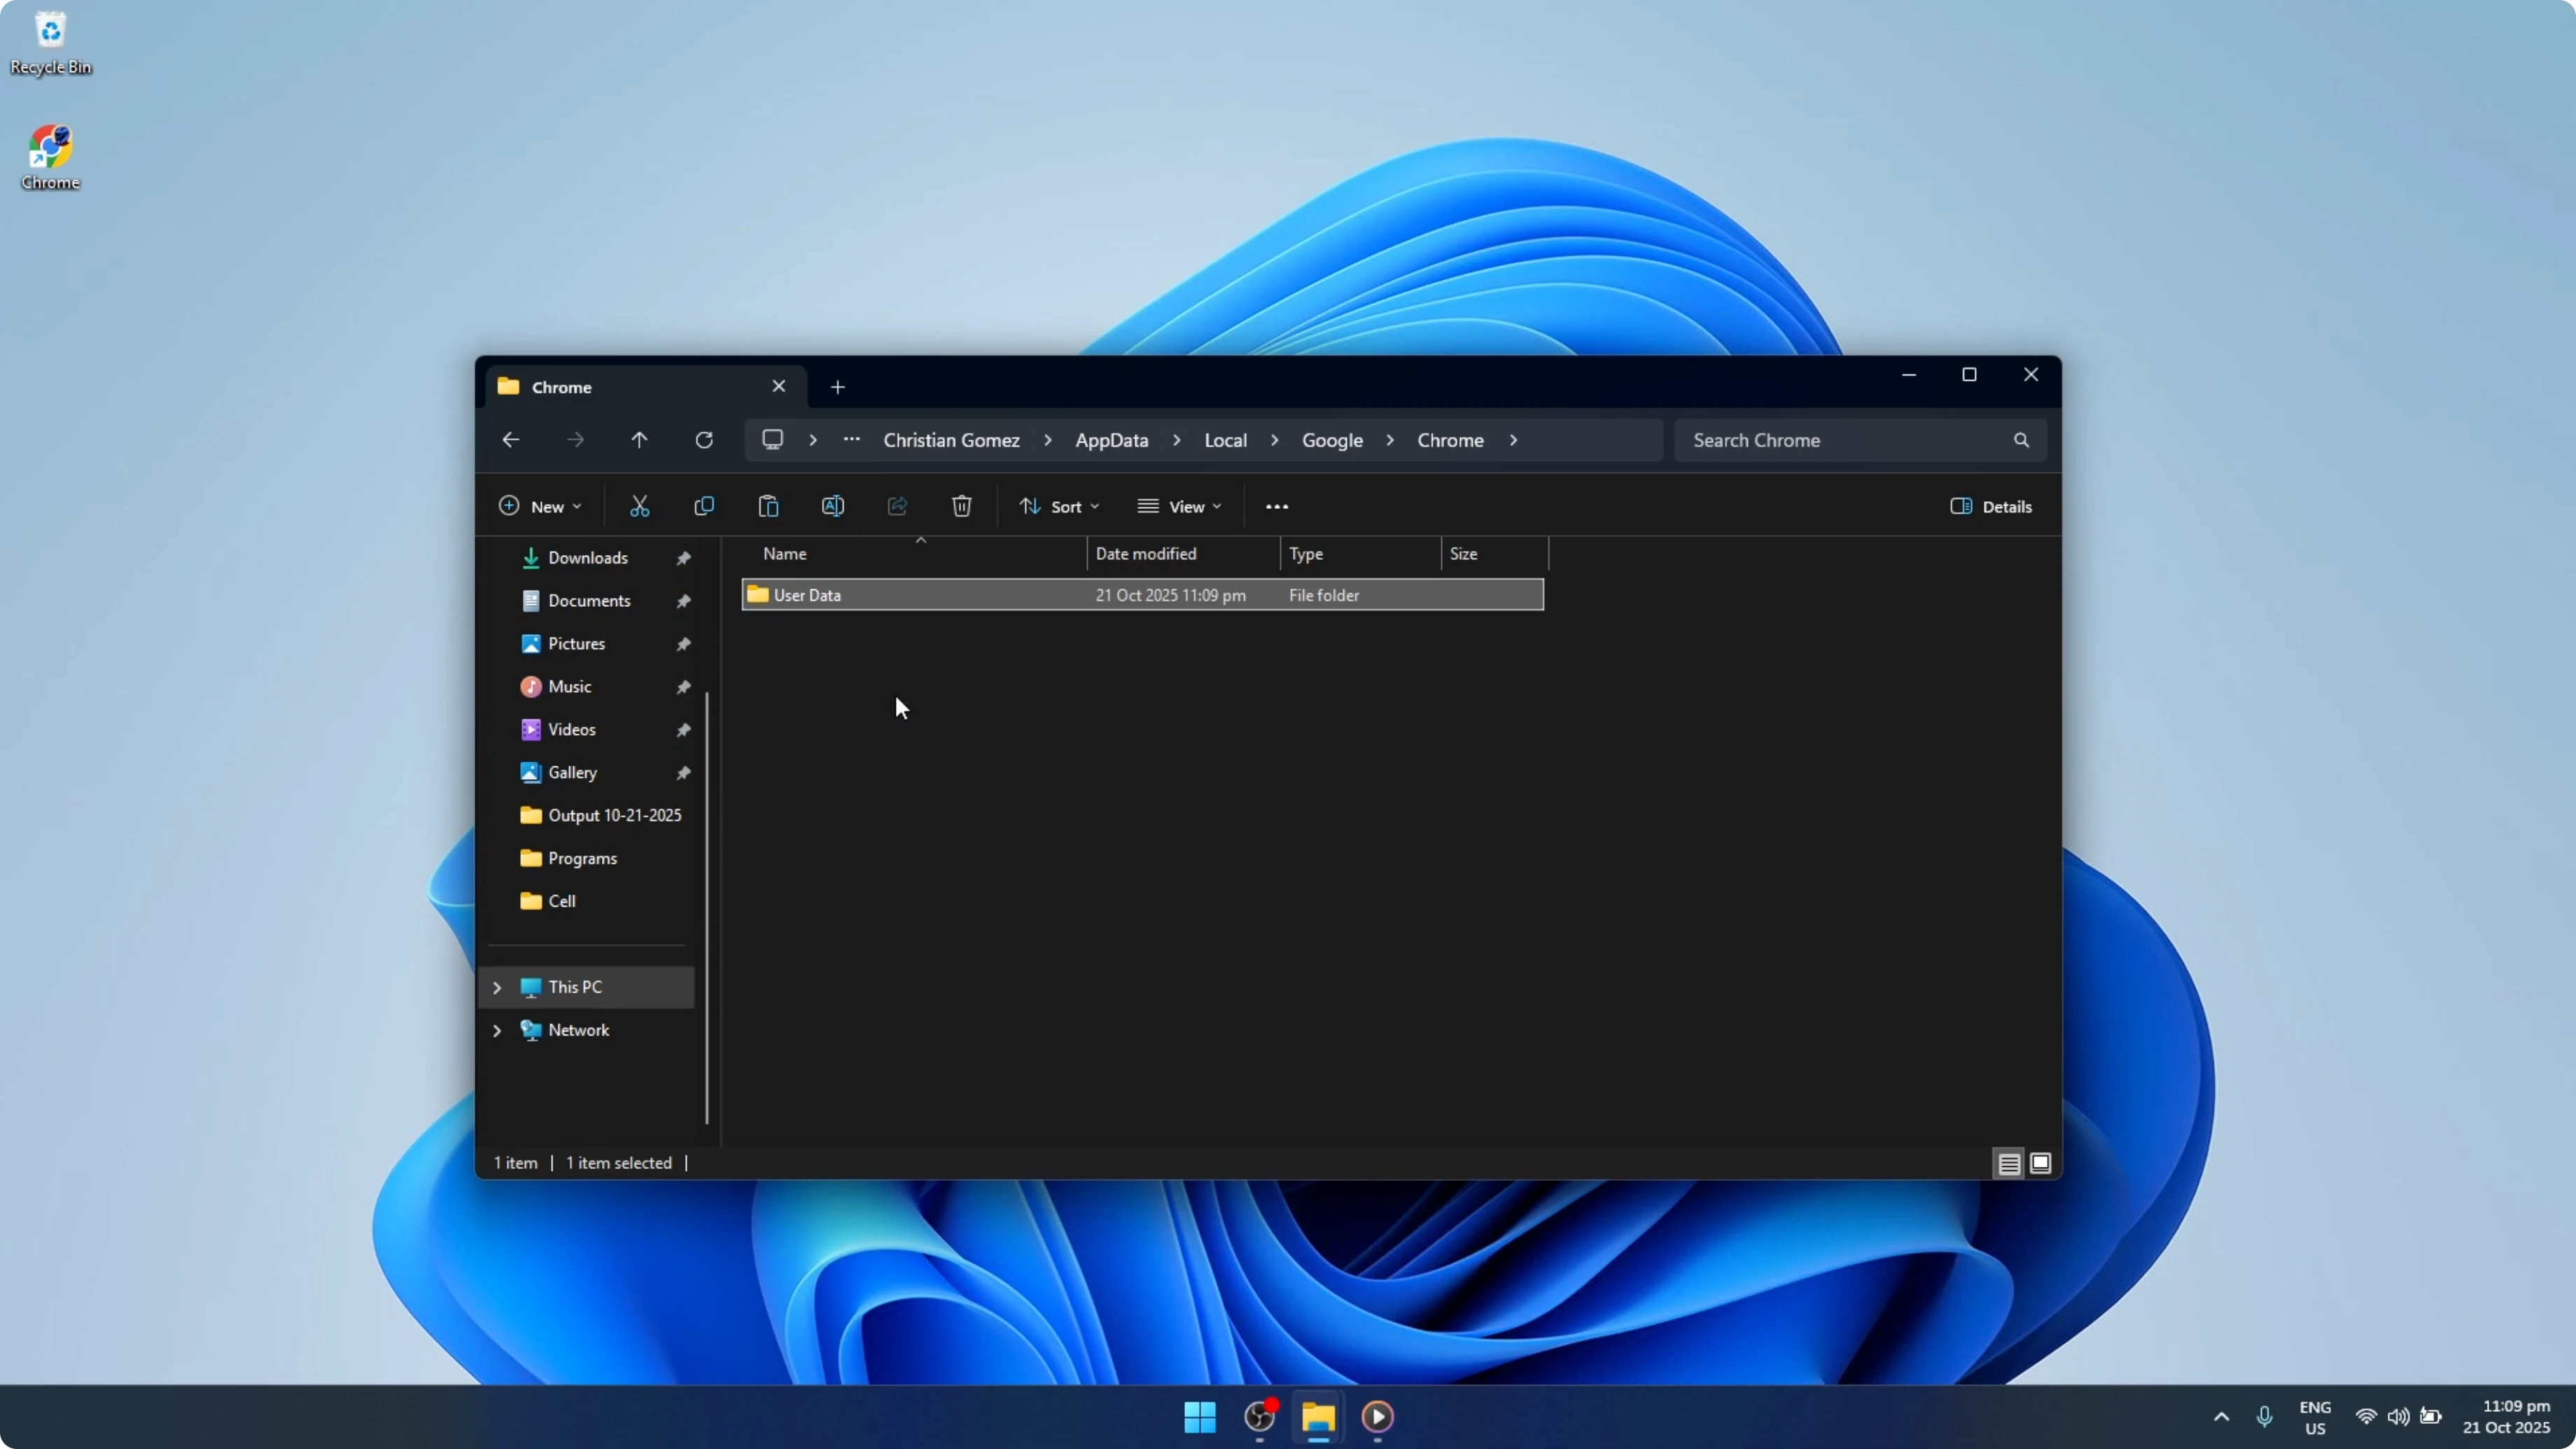
Task: Click the Paste clipboard icon
Action: click(768, 506)
